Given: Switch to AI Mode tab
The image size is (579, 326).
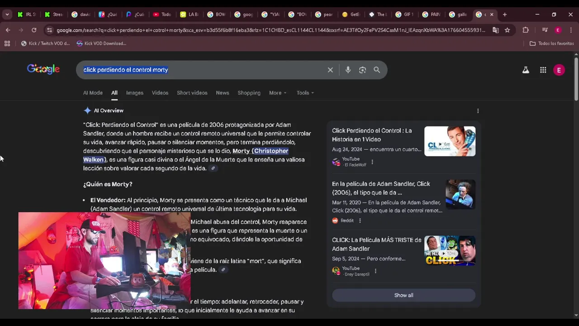Looking at the screenshot, I should (93, 93).
